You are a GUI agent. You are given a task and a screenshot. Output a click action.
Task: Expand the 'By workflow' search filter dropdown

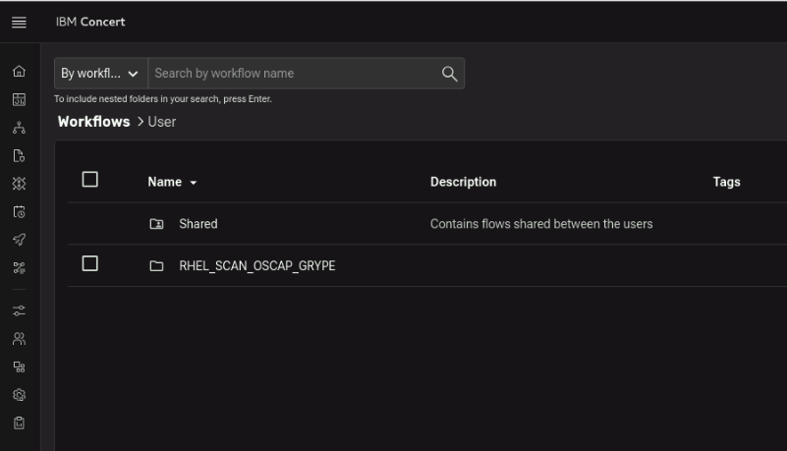[100, 74]
